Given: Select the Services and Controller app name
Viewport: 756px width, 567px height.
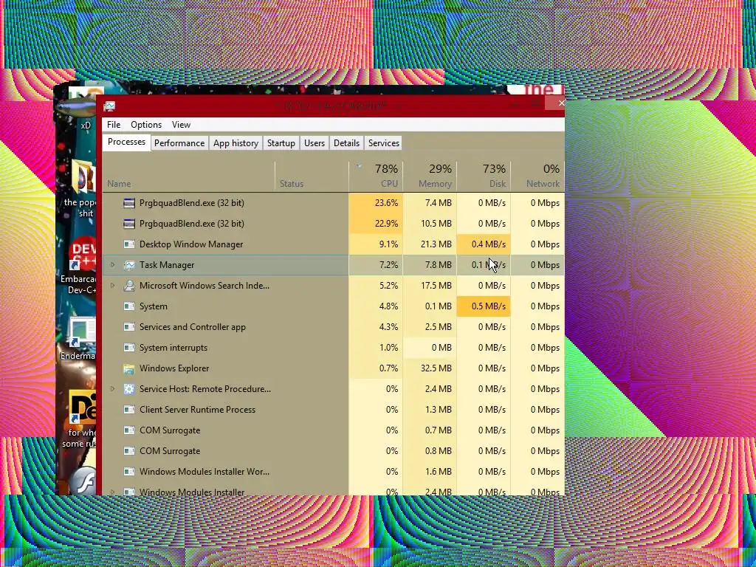Looking at the screenshot, I should click(x=193, y=327).
